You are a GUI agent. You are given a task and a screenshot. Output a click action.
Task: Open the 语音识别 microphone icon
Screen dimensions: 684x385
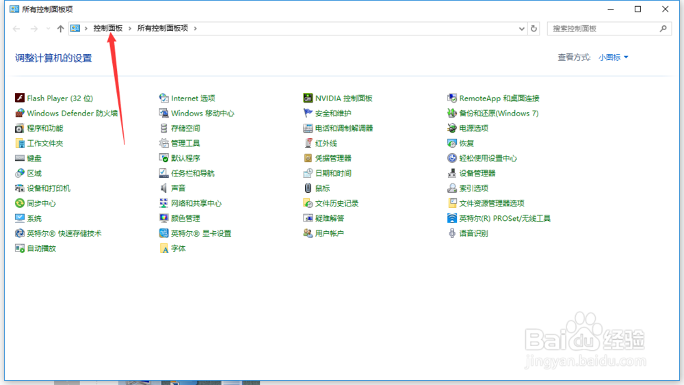[x=452, y=234]
